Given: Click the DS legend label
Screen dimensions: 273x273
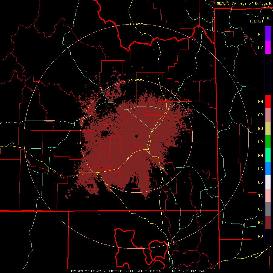Looking at the screenshot, I should click(260, 182).
